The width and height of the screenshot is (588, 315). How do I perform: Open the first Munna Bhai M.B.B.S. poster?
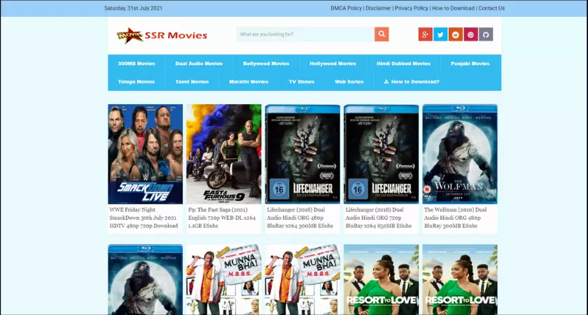tap(224, 280)
